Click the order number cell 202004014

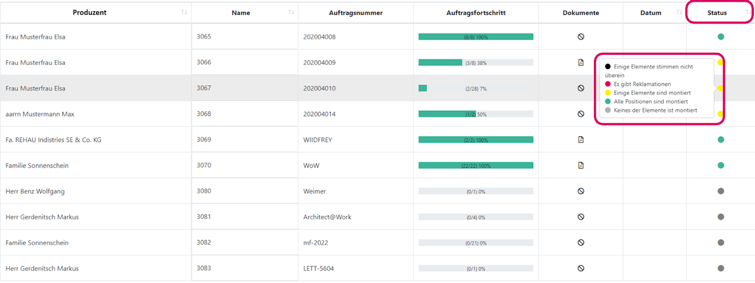click(x=319, y=114)
